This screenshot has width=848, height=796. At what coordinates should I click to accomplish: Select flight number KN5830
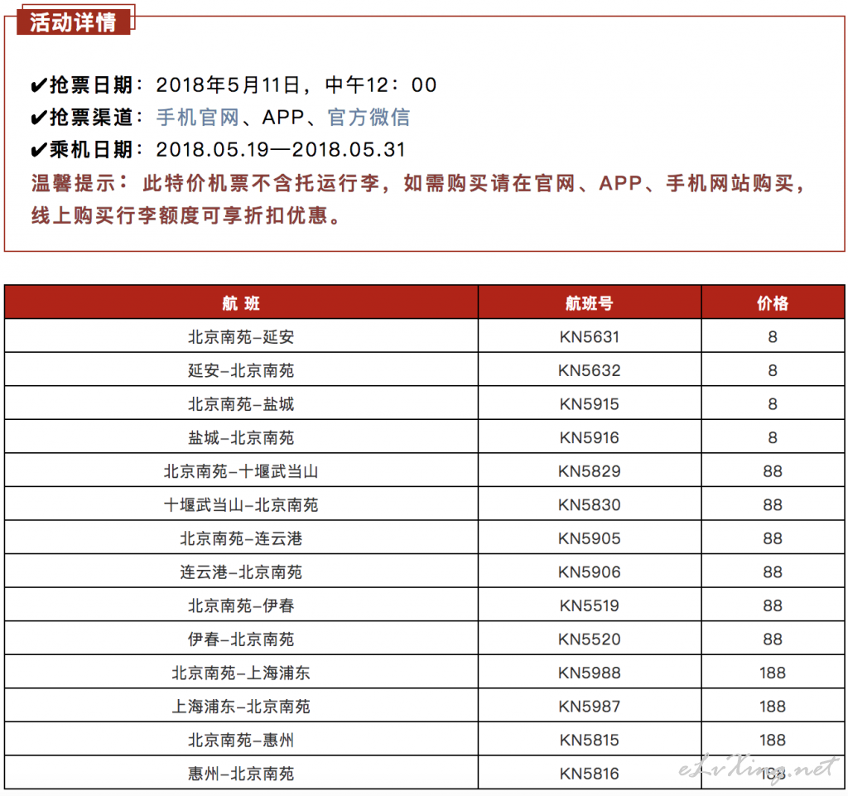pyautogui.click(x=590, y=504)
